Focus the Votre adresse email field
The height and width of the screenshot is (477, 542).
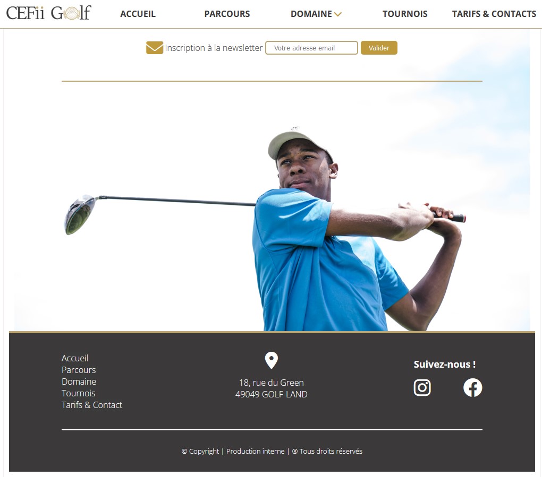311,48
